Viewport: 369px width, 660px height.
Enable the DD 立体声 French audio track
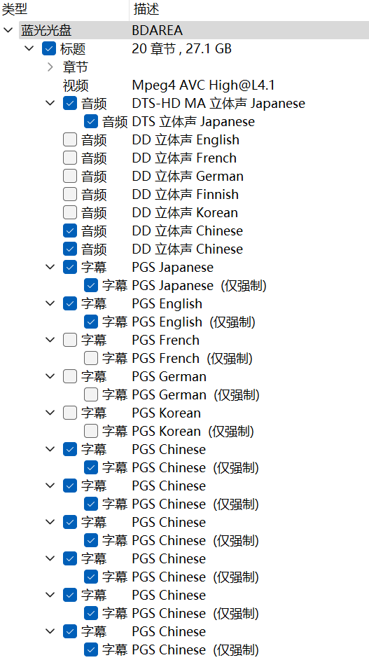click(70, 158)
